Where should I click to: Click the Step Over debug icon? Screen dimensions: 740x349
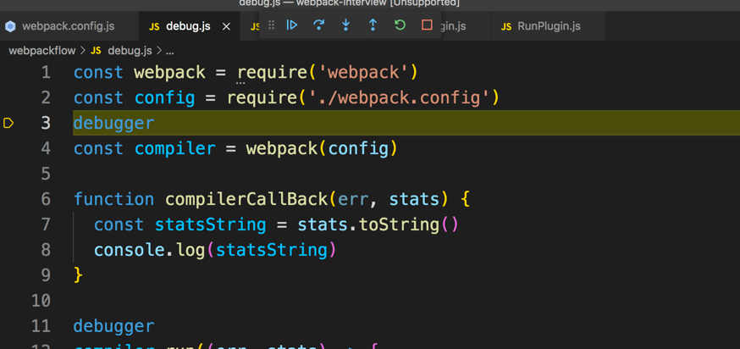[318, 25]
